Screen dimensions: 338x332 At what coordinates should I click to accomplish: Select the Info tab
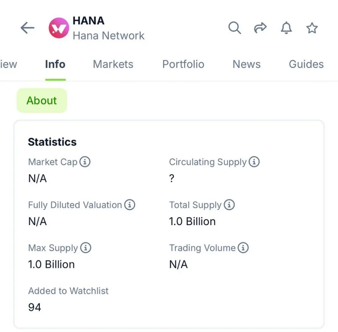[55, 64]
